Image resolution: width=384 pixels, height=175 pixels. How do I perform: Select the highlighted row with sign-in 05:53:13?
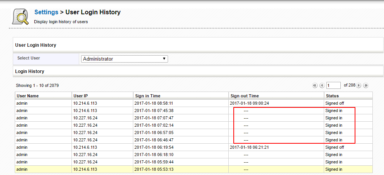coord(153,169)
